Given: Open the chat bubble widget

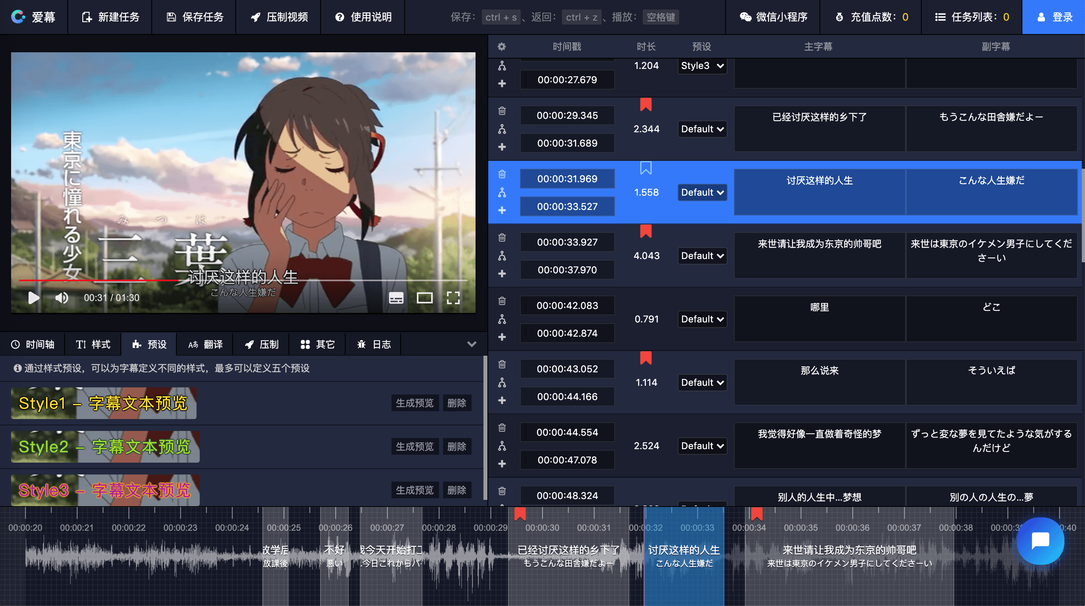Looking at the screenshot, I should click(x=1040, y=541).
